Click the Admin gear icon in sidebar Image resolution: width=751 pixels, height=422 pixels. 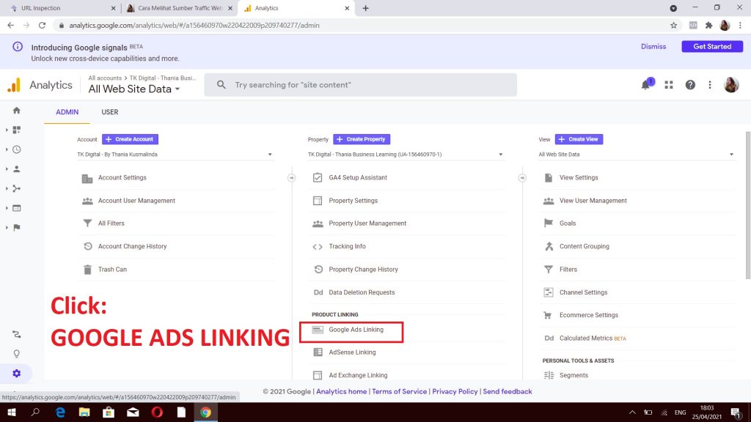pyautogui.click(x=17, y=374)
